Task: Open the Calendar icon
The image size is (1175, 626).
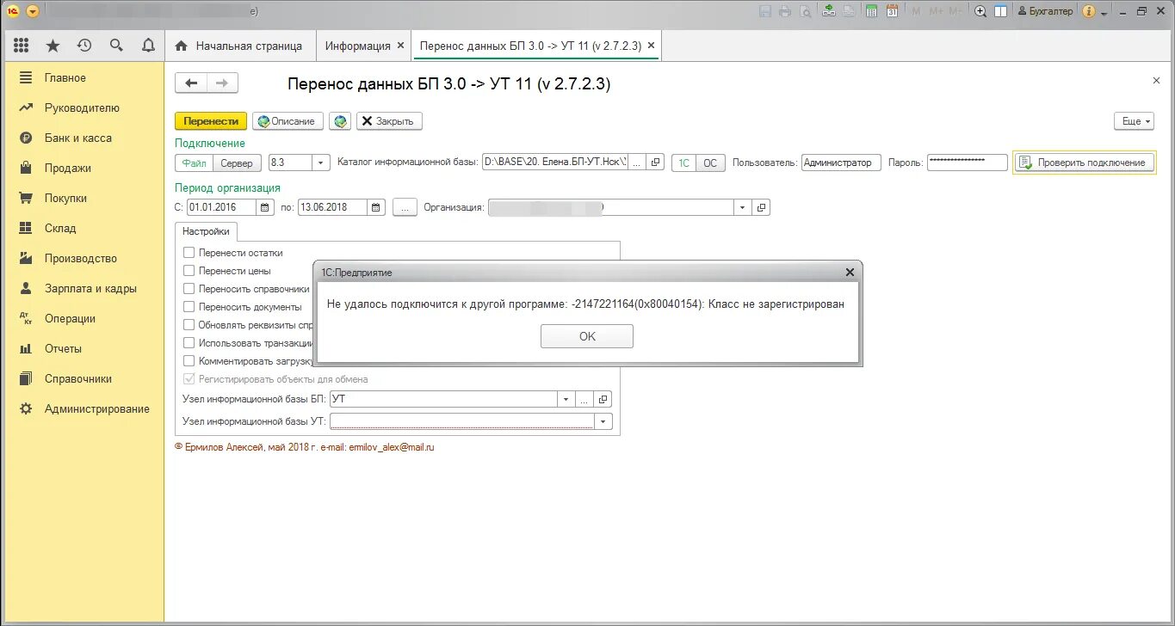Action: tap(892, 11)
